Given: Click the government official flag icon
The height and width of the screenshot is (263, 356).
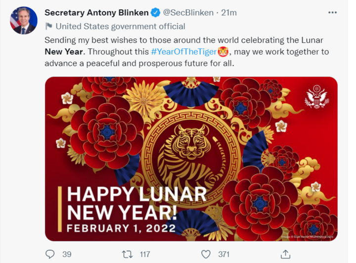Looking at the screenshot, I should click(x=49, y=26).
